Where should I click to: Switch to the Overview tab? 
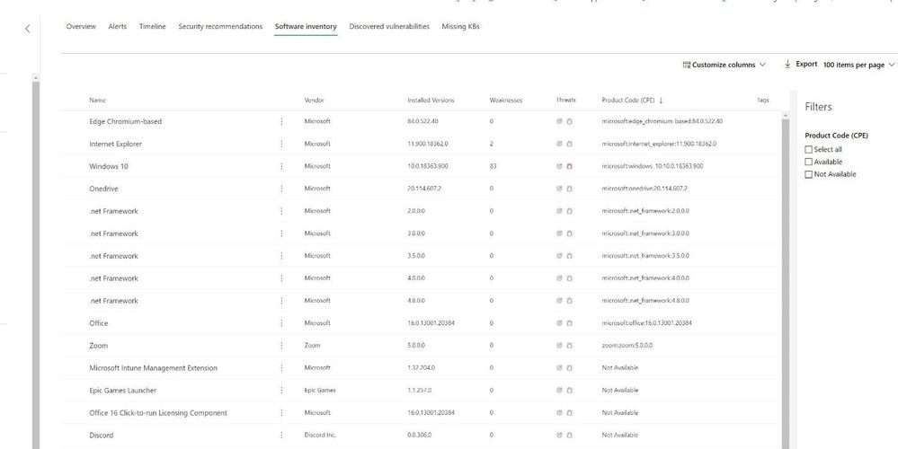pos(81,26)
